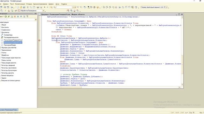The image size is (204, 114).
Task: Select Последовательности in the tree
Action: pyautogui.click(x=11, y=37)
